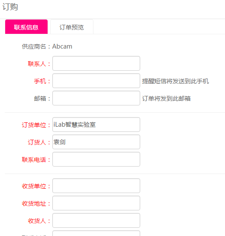Click the red 联系人 label
The height and width of the screenshot is (236, 225).
pyautogui.click(x=37, y=64)
